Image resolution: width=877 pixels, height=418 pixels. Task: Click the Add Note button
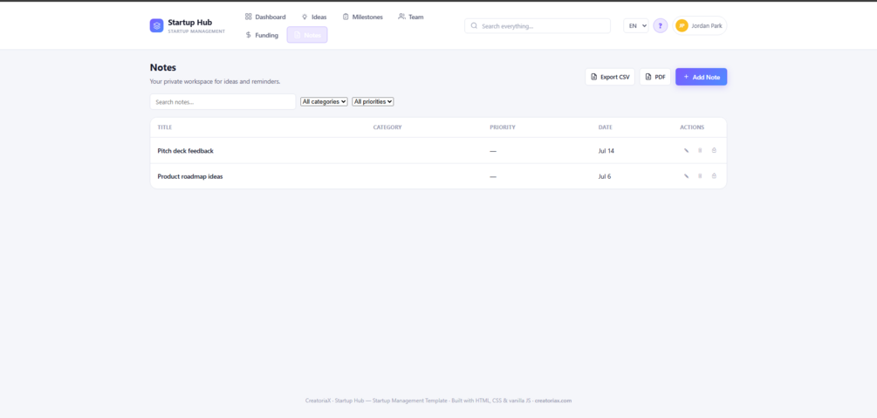click(x=702, y=77)
